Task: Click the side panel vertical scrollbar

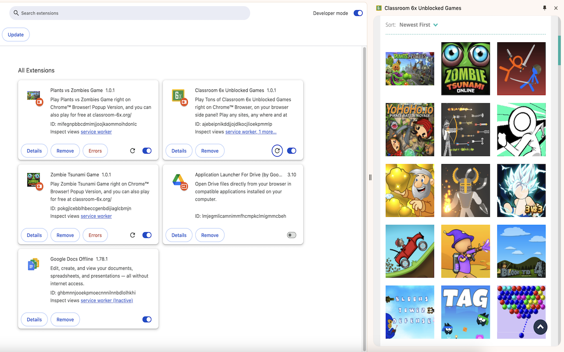Action: pos(560,50)
